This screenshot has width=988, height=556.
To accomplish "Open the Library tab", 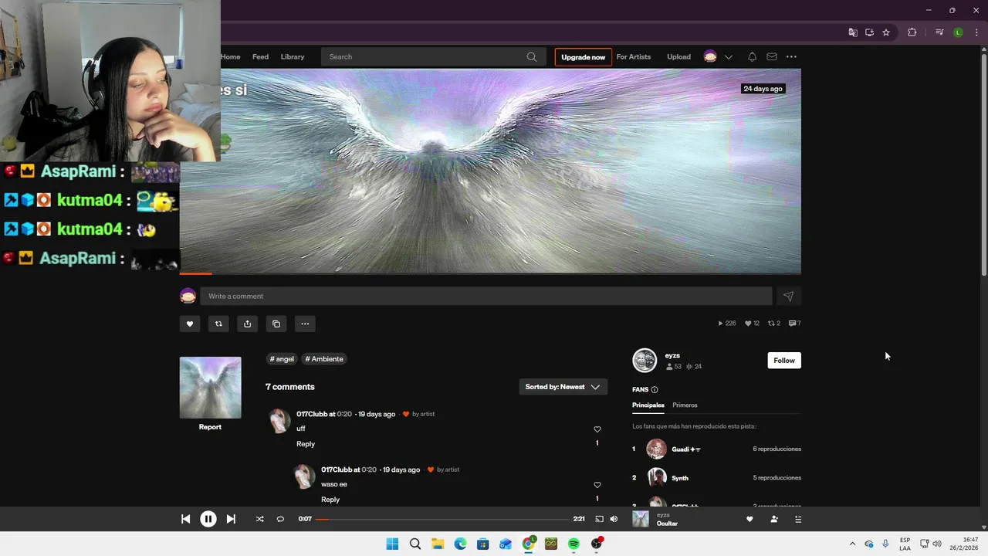I will click(293, 56).
